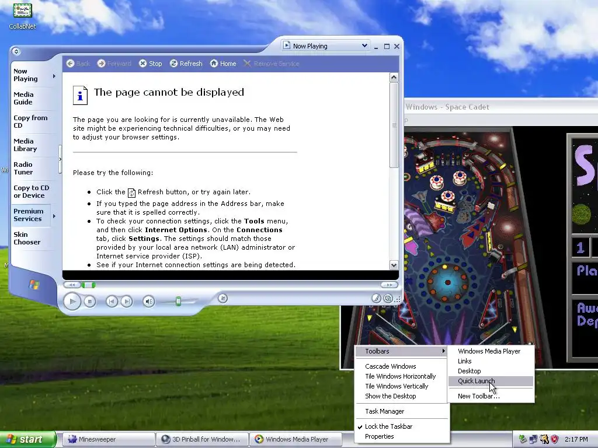Click the greyed Forward toolbar button

tap(114, 64)
